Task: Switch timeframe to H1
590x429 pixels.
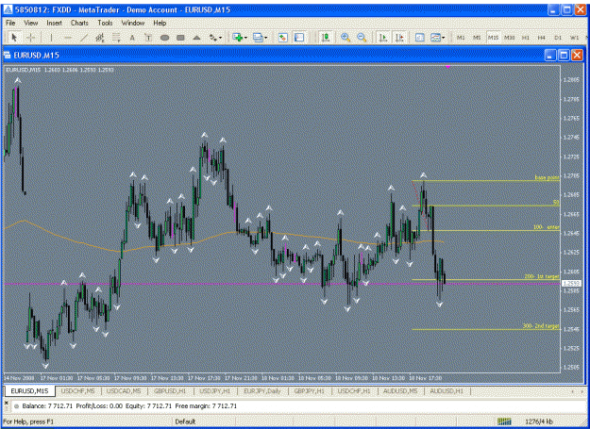Action: pyautogui.click(x=526, y=38)
